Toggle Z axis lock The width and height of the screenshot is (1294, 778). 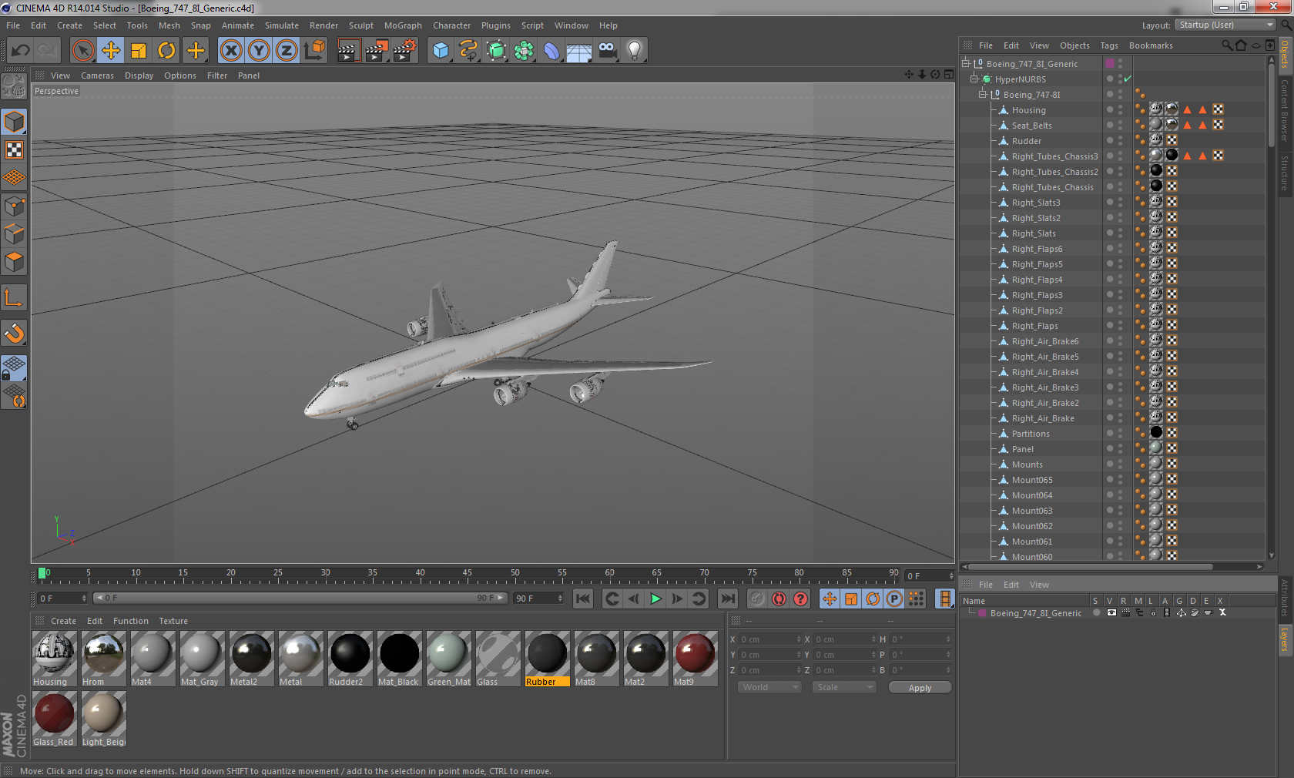(287, 51)
